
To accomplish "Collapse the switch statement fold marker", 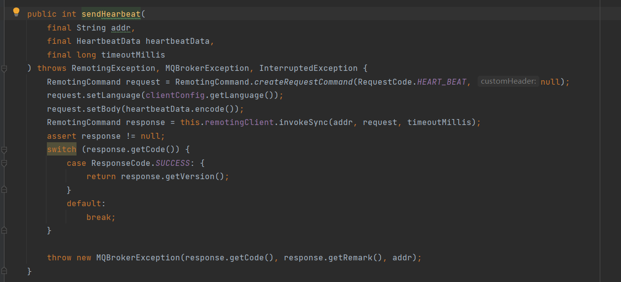I will tap(4, 150).
